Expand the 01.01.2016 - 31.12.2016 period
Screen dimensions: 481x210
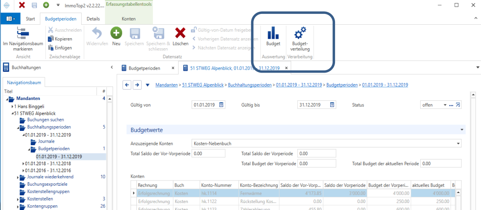(x=23, y=170)
